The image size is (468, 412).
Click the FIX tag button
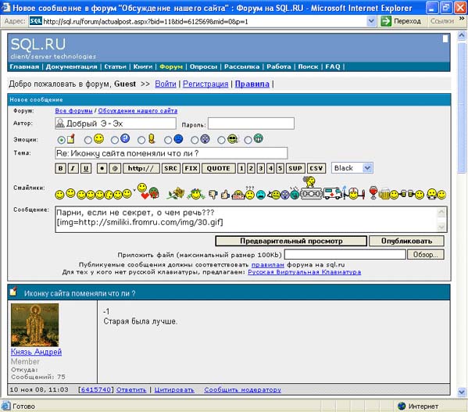coord(191,168)
